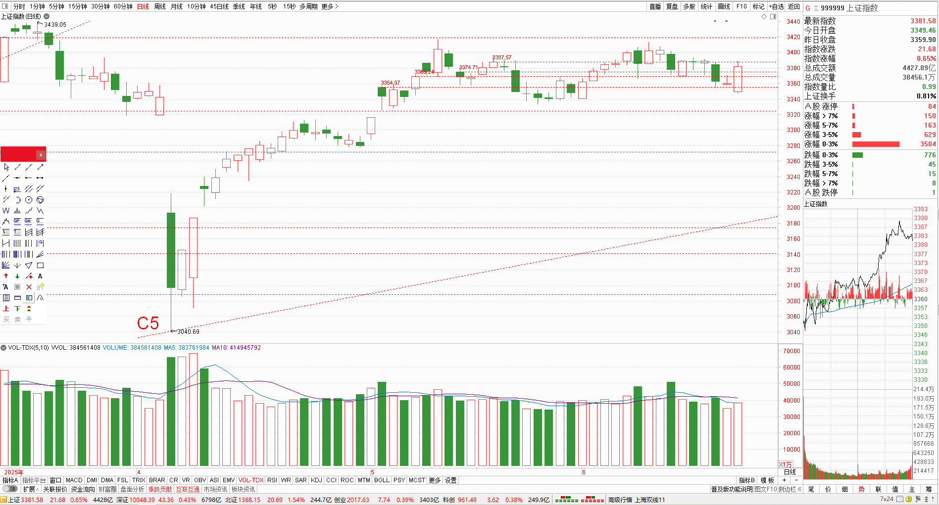
Task: Click the yellow upload status icon
Action: coord(908,500)
